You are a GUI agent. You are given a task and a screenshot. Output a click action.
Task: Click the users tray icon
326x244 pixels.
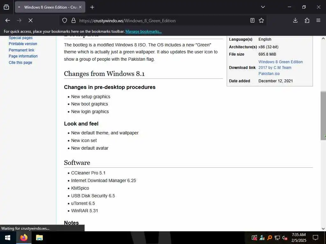262,238
